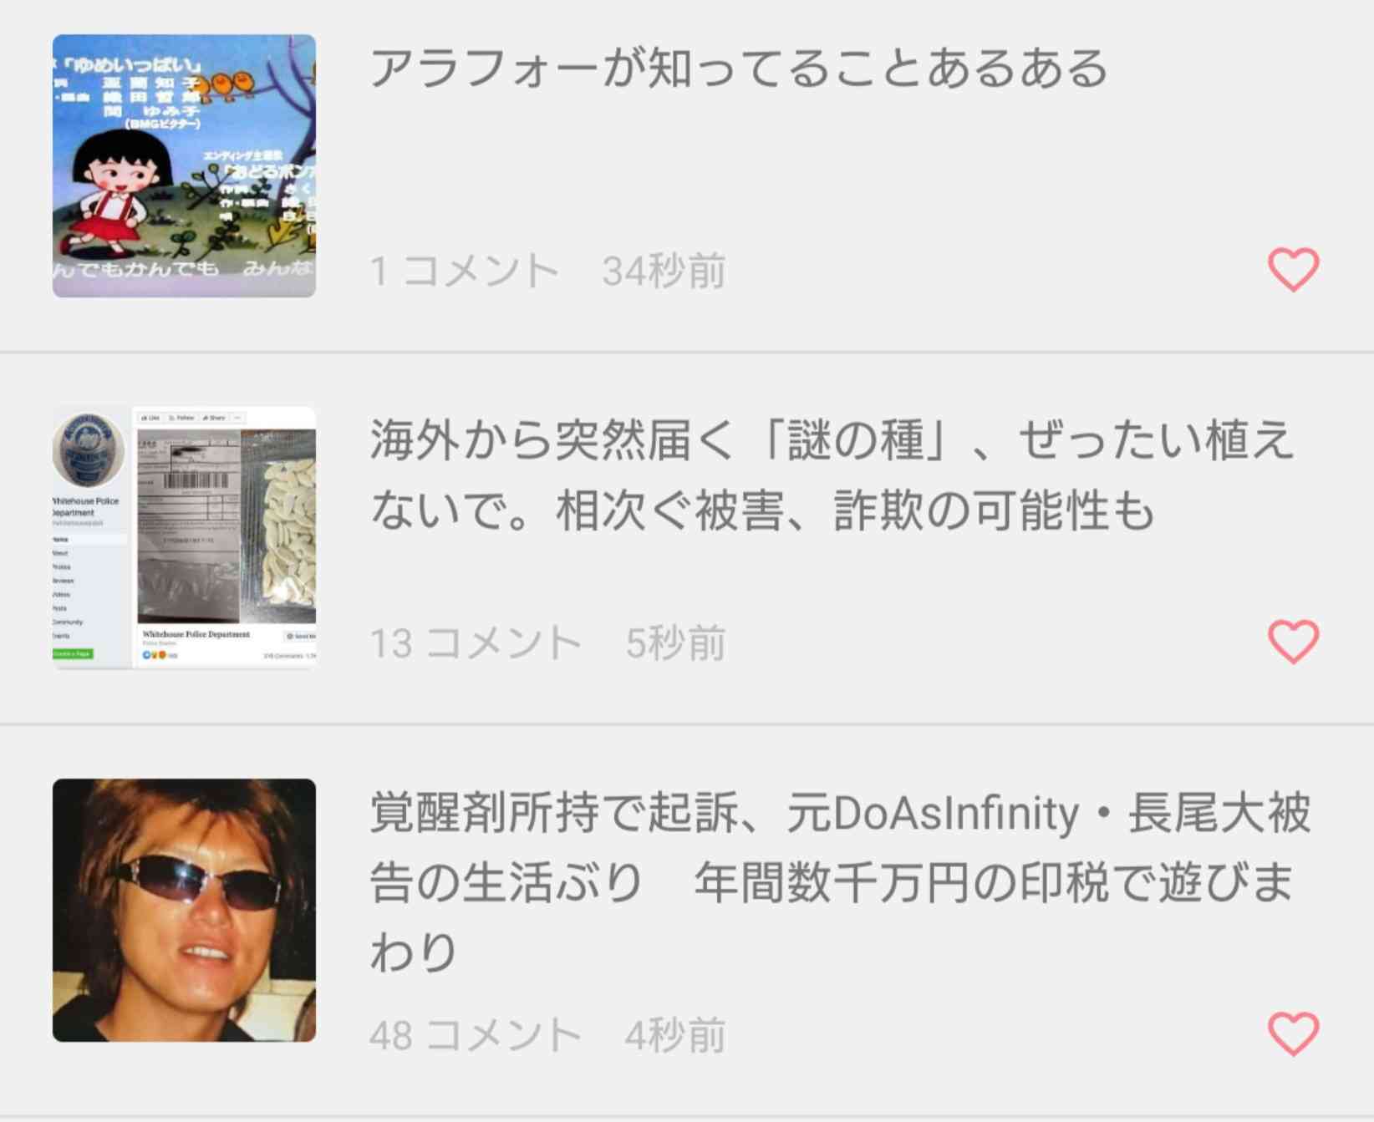Viewport: 1374px width, 1122px height.
Task: View the 1 コメント count
Action: click(x=465, y=272)
